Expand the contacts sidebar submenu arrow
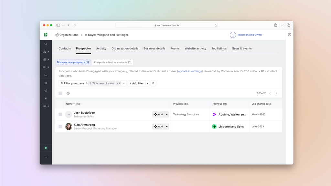Viewport: 331px width, 186px height. (x=49, y=52)
